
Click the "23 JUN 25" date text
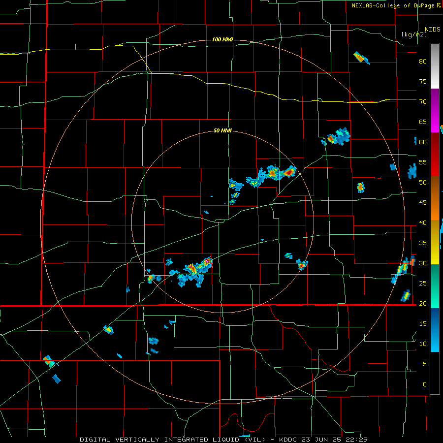pyautogui.click(x=322, y=440)
